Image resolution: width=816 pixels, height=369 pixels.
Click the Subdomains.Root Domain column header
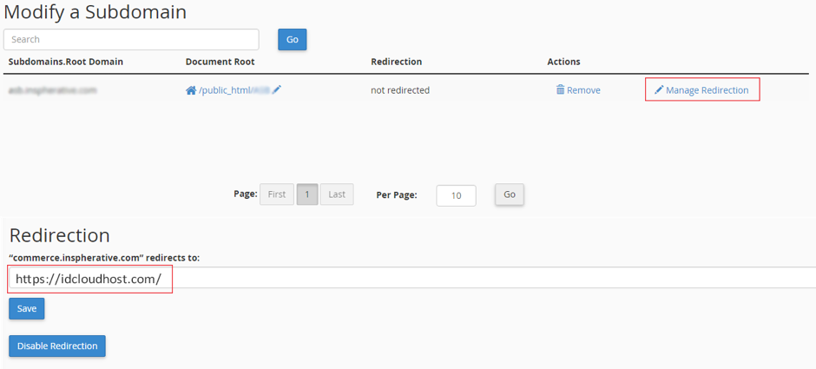click(66, 62)
